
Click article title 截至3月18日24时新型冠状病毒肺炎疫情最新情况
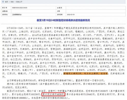click(x=63, y=20)
